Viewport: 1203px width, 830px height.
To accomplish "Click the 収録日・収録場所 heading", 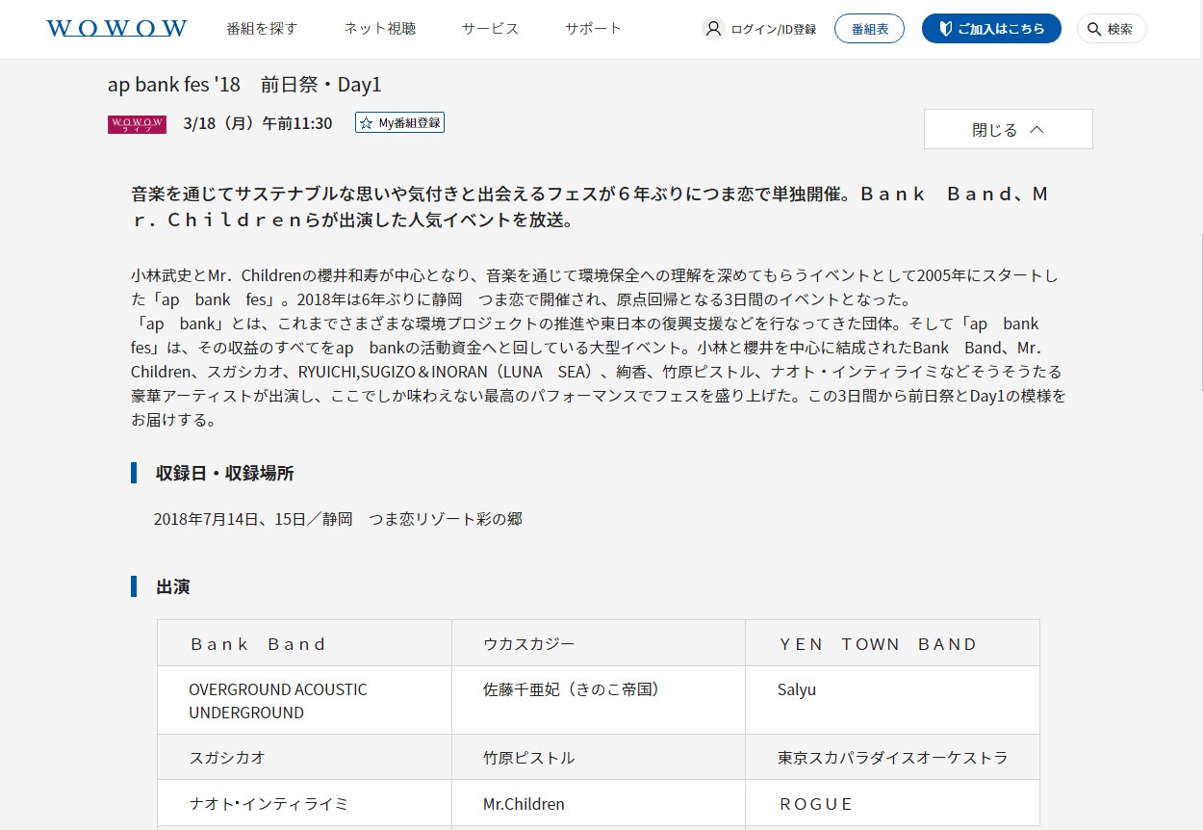I will [x=225, y=473].
